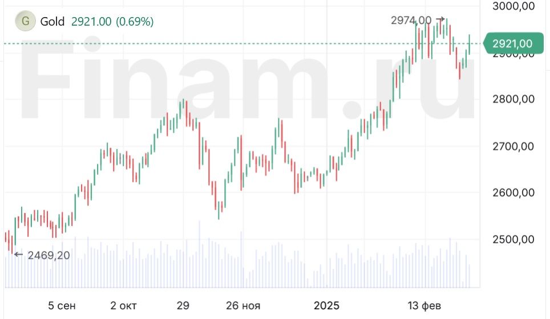Click the 2974,00 high price label
The image size is (550, 319).
tap(411, 20)
